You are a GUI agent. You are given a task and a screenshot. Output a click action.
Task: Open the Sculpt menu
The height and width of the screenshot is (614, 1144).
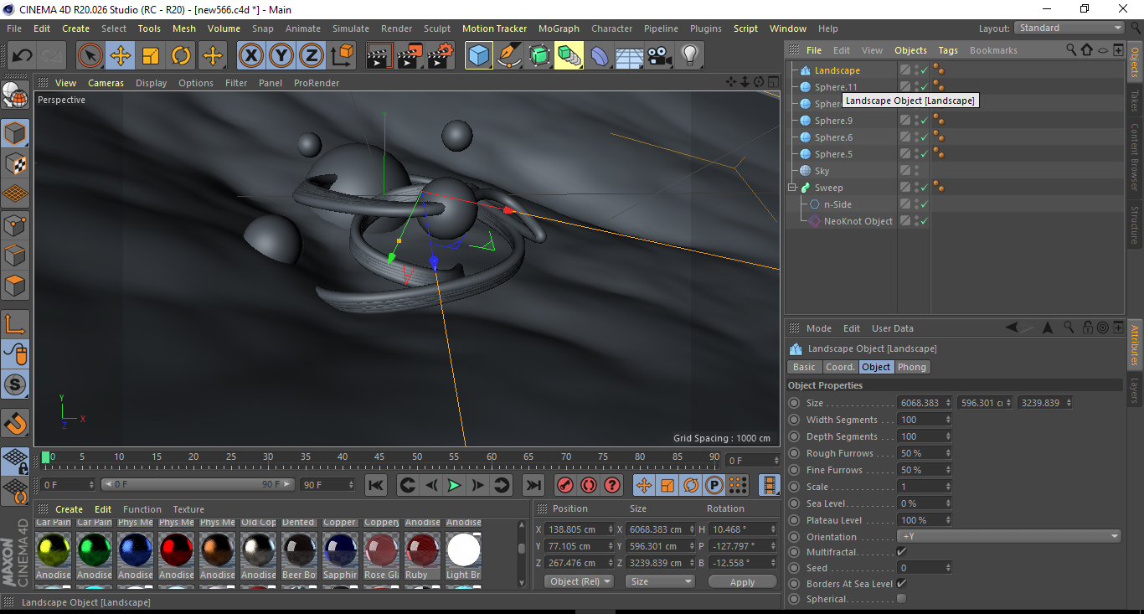437,28
